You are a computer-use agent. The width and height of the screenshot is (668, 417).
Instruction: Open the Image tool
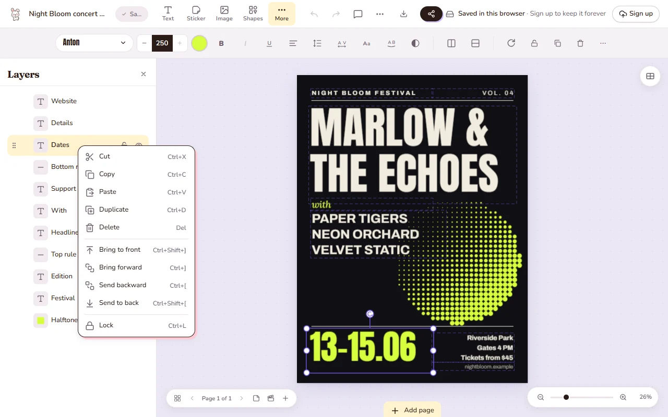tap(224, 14)
